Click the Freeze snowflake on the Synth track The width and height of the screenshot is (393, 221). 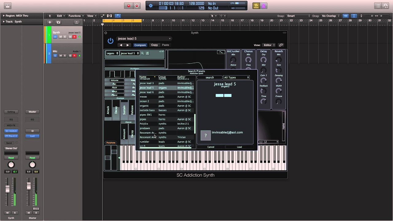[x=70, y=37]
